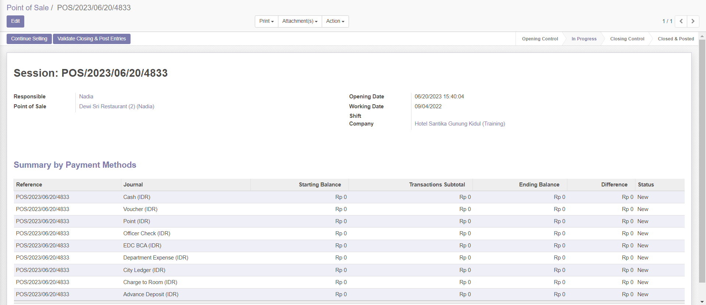
Task: Click the Edit button
Action: tap(15, 21)
